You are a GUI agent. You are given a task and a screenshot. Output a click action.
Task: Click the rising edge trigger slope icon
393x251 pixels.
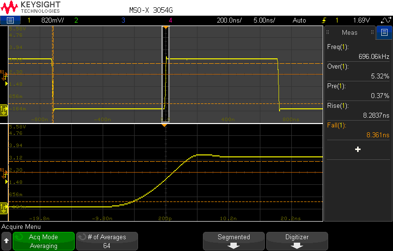click(x=324, y=21)
